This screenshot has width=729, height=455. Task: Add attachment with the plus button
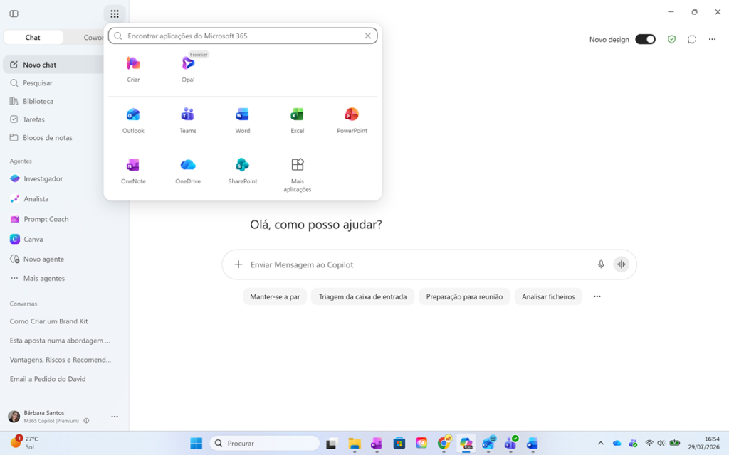(238, 264)
